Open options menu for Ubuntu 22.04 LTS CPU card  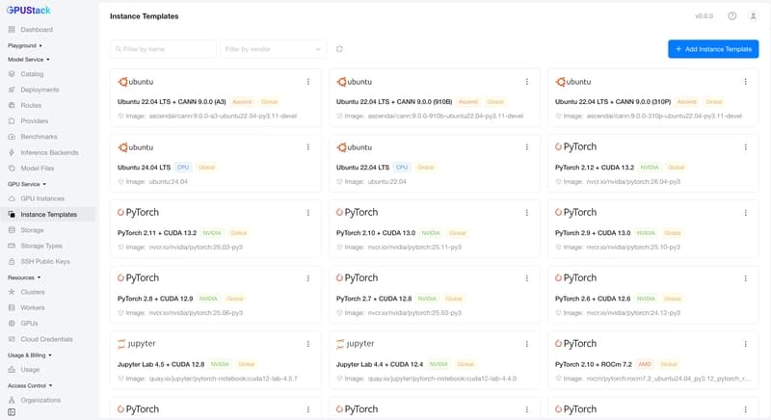pos(526,146)
